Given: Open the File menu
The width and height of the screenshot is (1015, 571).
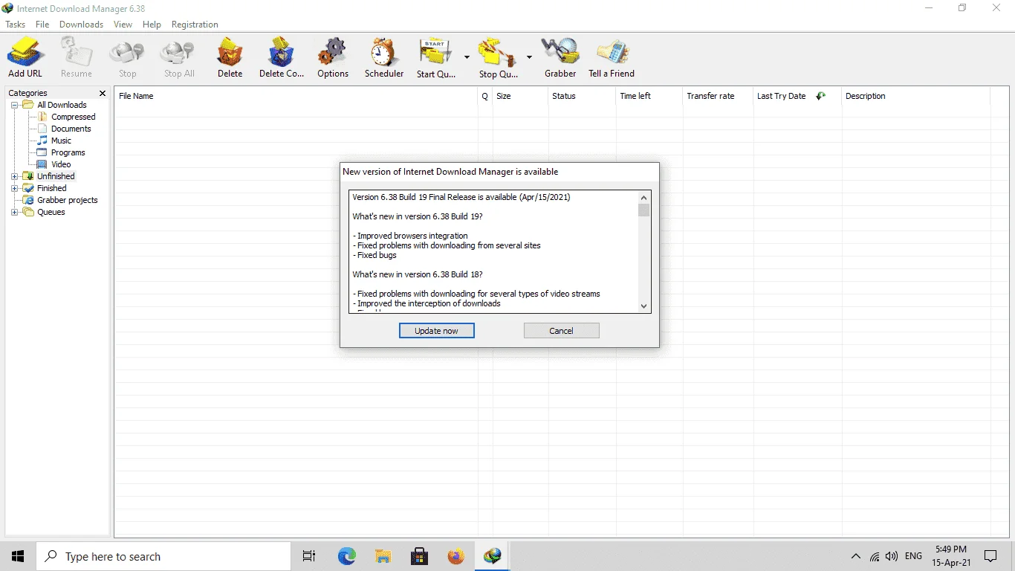Looking at the screenshot, I should point(42,25).
